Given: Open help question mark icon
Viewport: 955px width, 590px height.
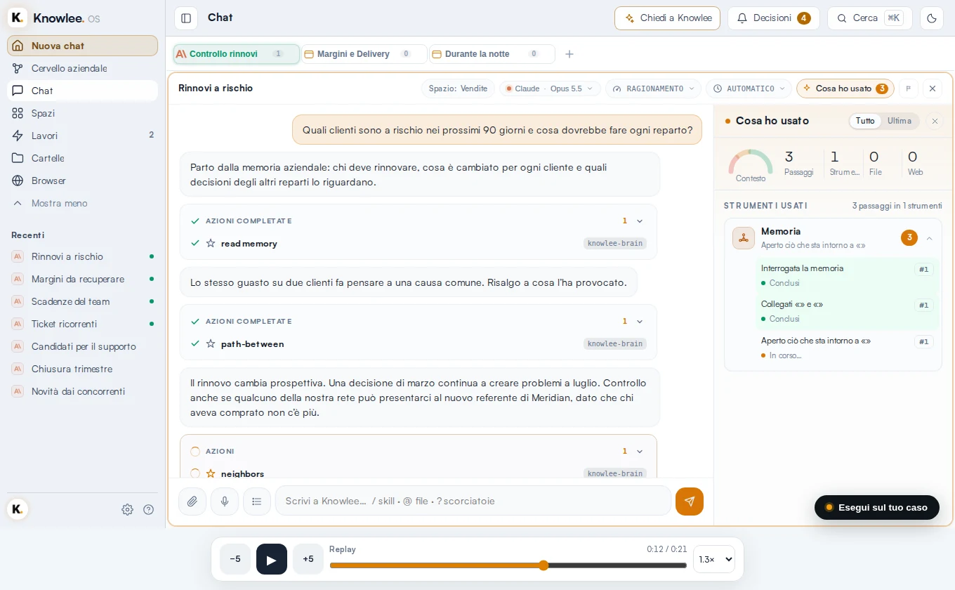Looking at the screenshot, I should [x=149, y=510].
